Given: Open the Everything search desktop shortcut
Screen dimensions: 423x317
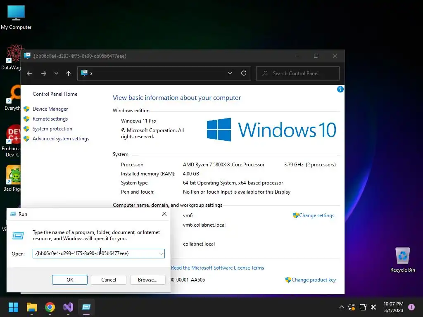Looking at the screenshot, I should [12, 97].
